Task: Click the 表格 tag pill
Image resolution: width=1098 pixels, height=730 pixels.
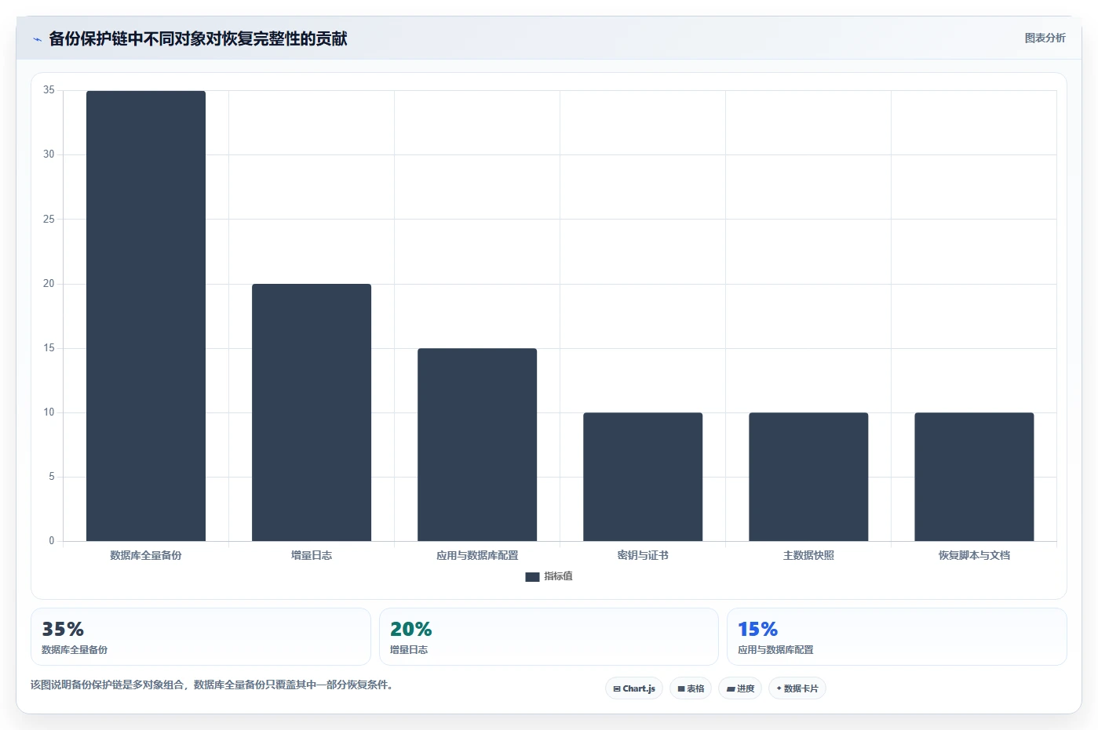Action: [691, 688]
